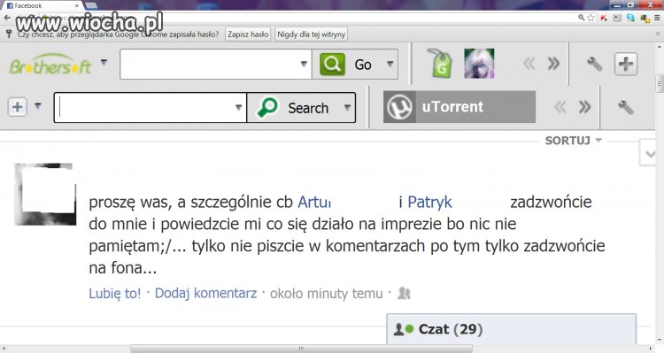Open a new browser tab

[x=91, y=5]
